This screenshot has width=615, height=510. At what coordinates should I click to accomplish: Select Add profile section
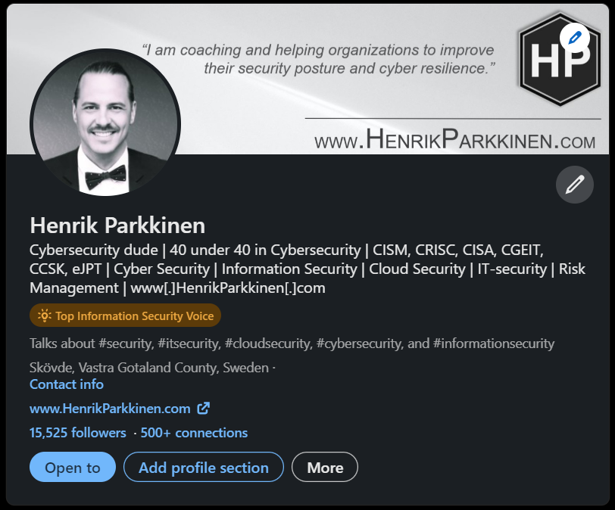(203, 467)
